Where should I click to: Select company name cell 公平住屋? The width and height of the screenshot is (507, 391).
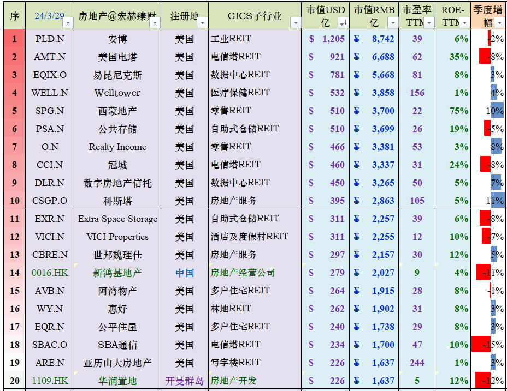[x=117, y=327]
